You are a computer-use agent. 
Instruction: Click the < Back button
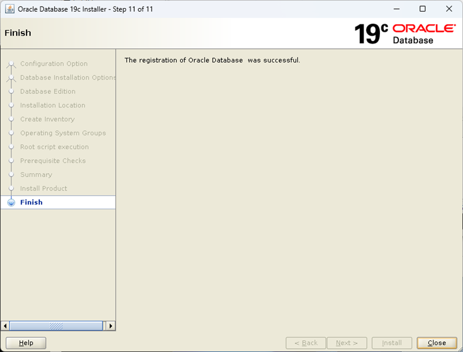305,343
